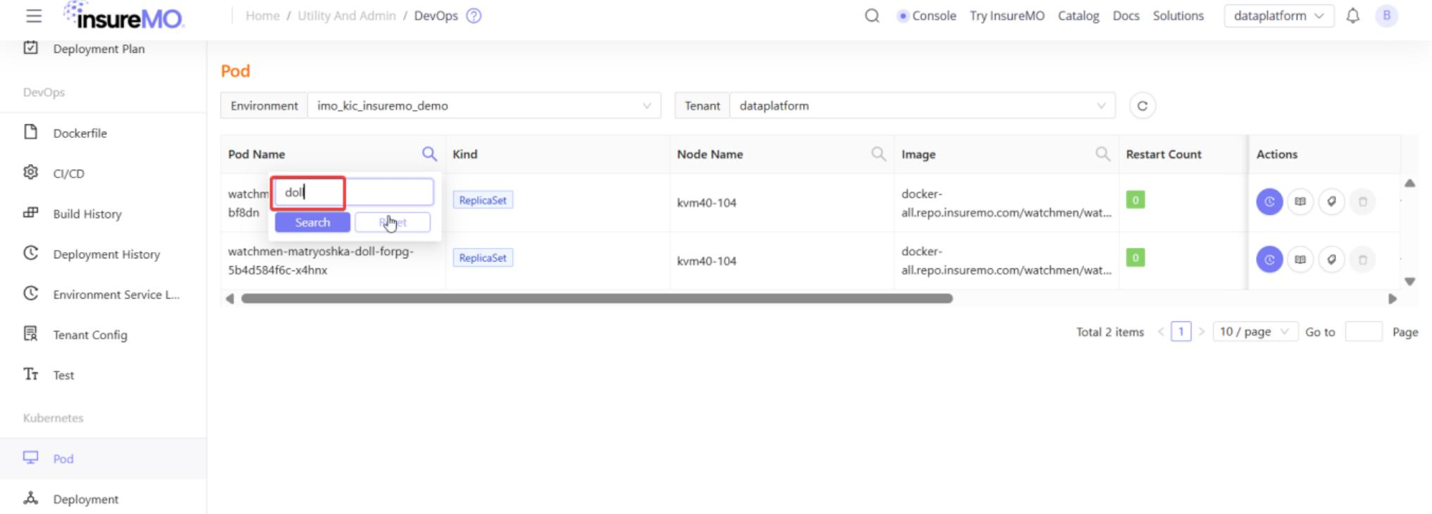1432x514 pixels.
Task: Click blue clock icon in first pod row
Action: tap(1269, 202)
